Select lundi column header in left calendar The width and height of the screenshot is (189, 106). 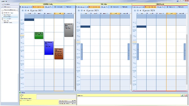[x=29, y=14]
